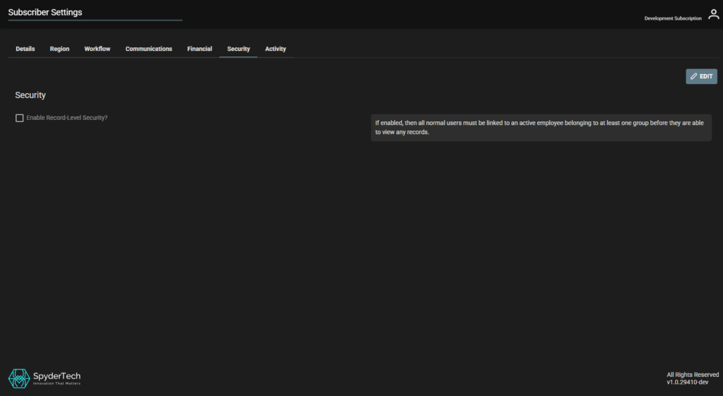Switch to the Details tab
Viewport: 723px width, 396px height.
click(x=25, y=49)
